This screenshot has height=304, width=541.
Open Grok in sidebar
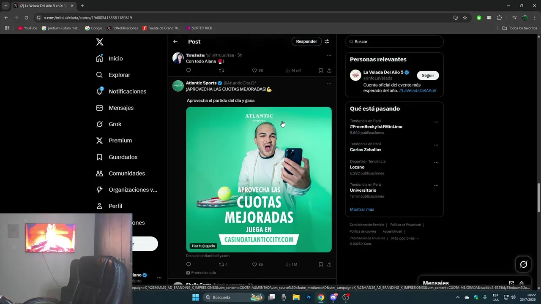[x=109, y=124]
